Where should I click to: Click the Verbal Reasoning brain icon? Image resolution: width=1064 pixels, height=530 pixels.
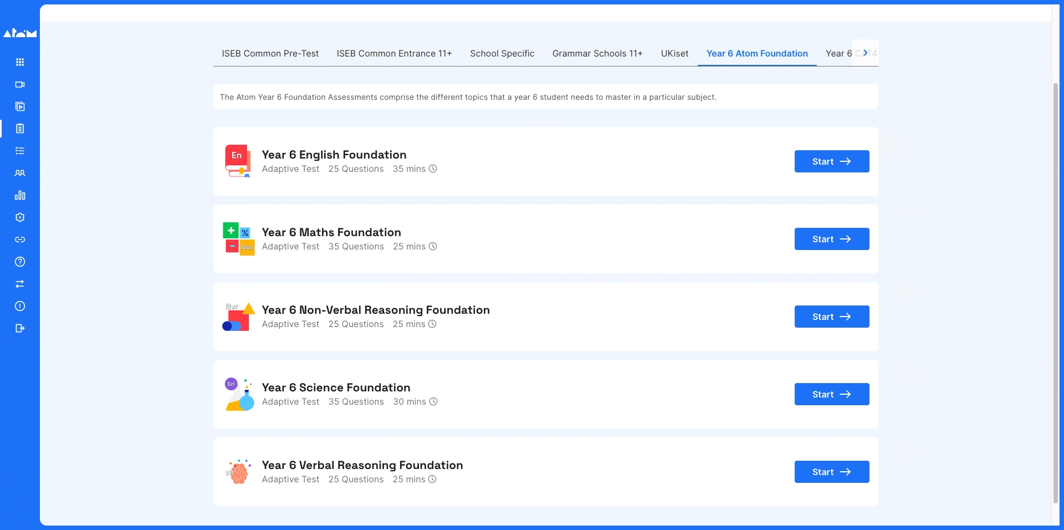click(x=238, y=472)
